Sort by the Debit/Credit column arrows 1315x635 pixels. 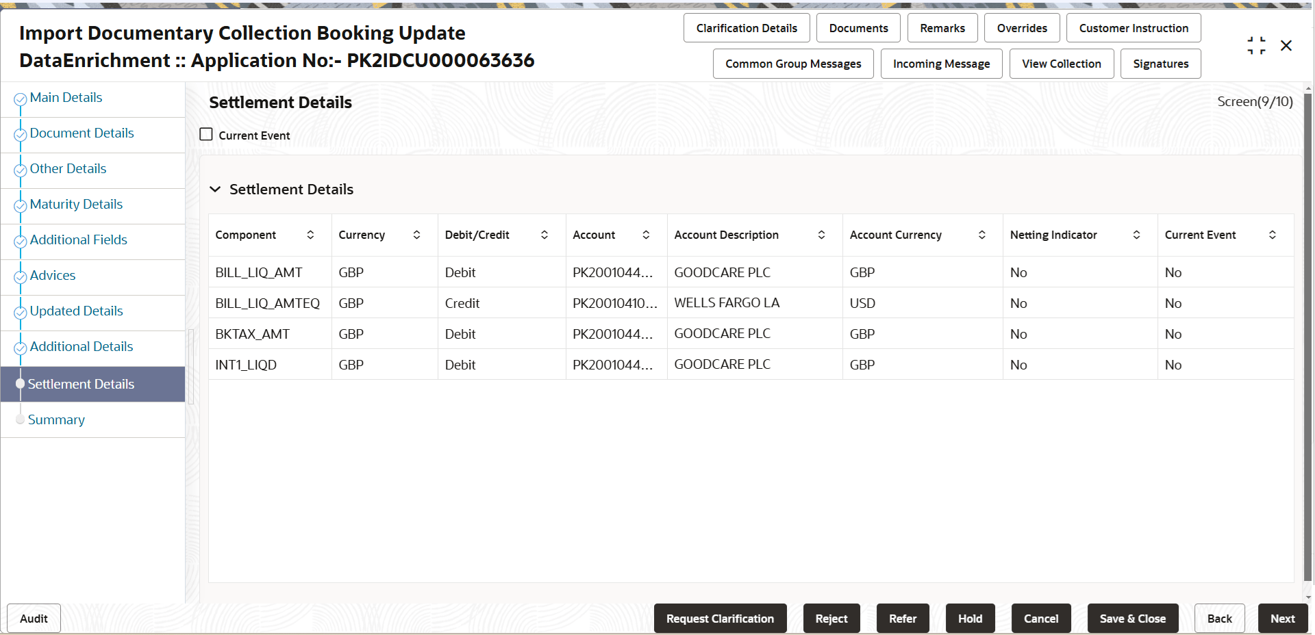click(x=544, y=235)
